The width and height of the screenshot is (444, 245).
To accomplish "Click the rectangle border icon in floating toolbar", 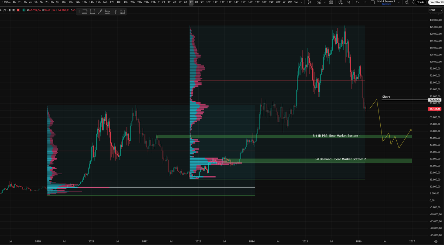I will (92, 12).
